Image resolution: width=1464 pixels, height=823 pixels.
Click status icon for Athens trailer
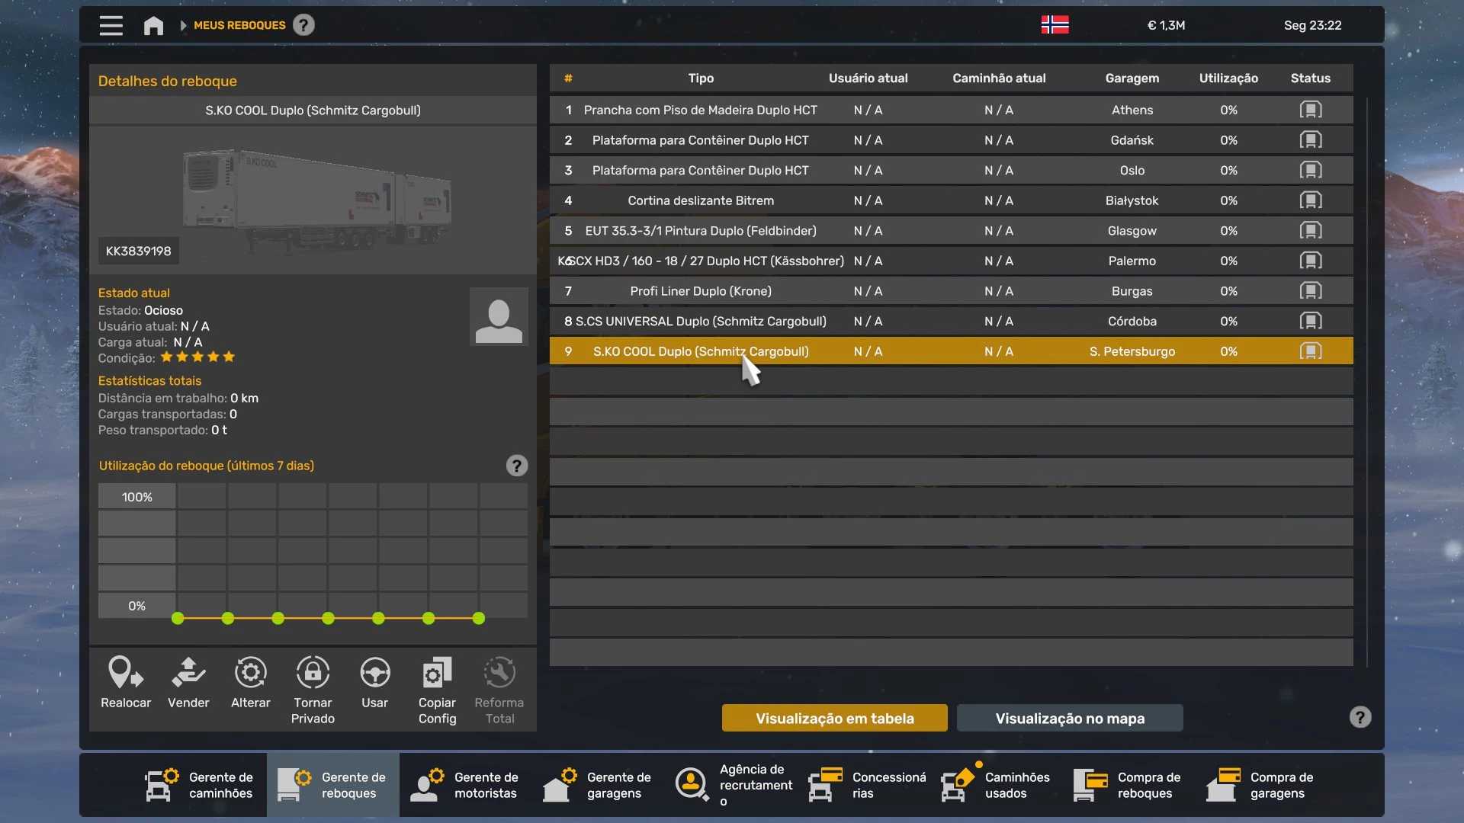(1310, 110)
